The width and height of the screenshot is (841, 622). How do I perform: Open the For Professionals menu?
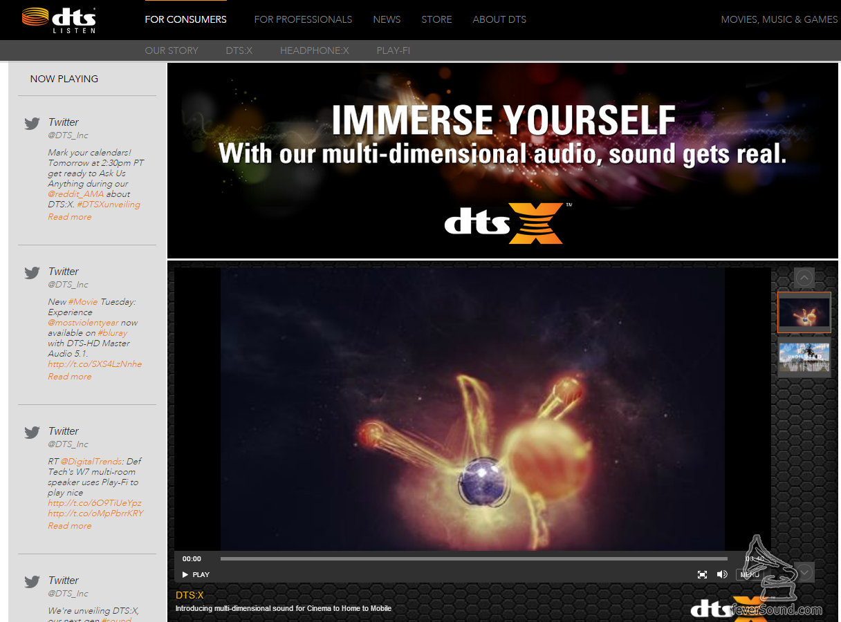tap(303, 19)
